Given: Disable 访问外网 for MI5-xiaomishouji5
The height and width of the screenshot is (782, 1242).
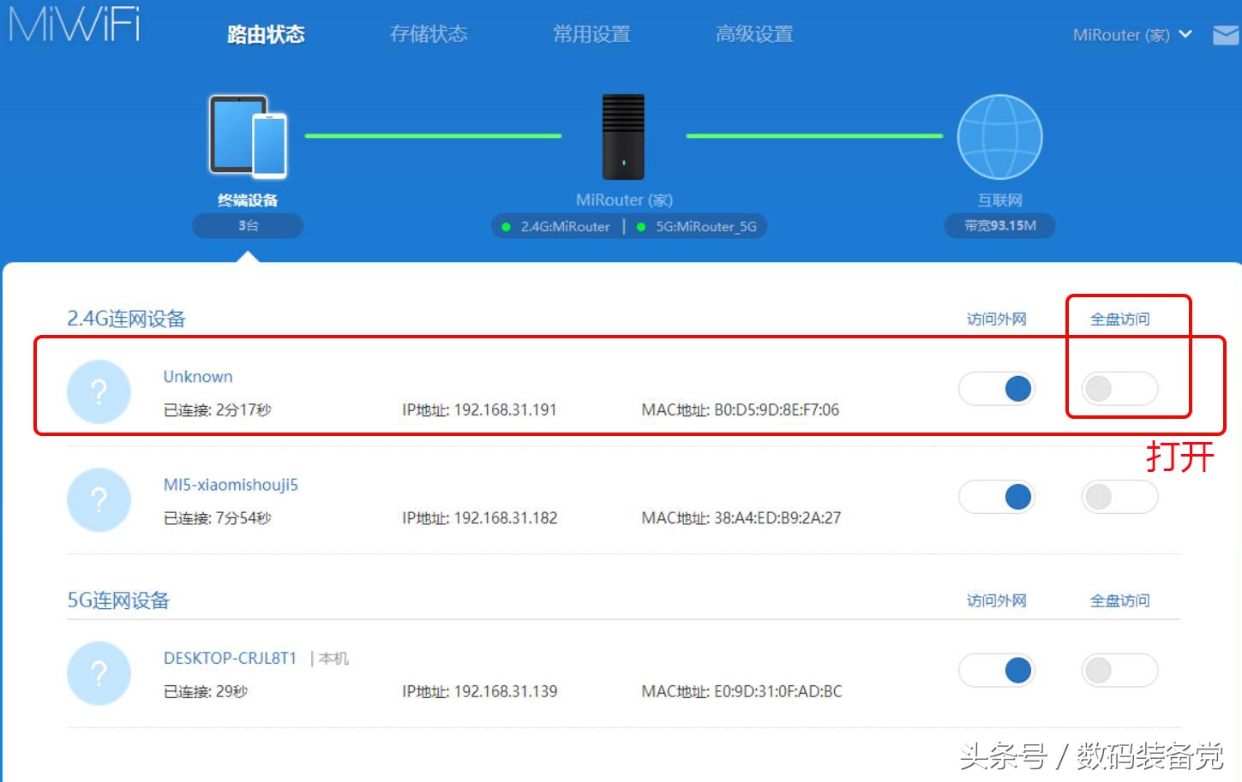Looking at the screenshot, I should coord(997,497).
